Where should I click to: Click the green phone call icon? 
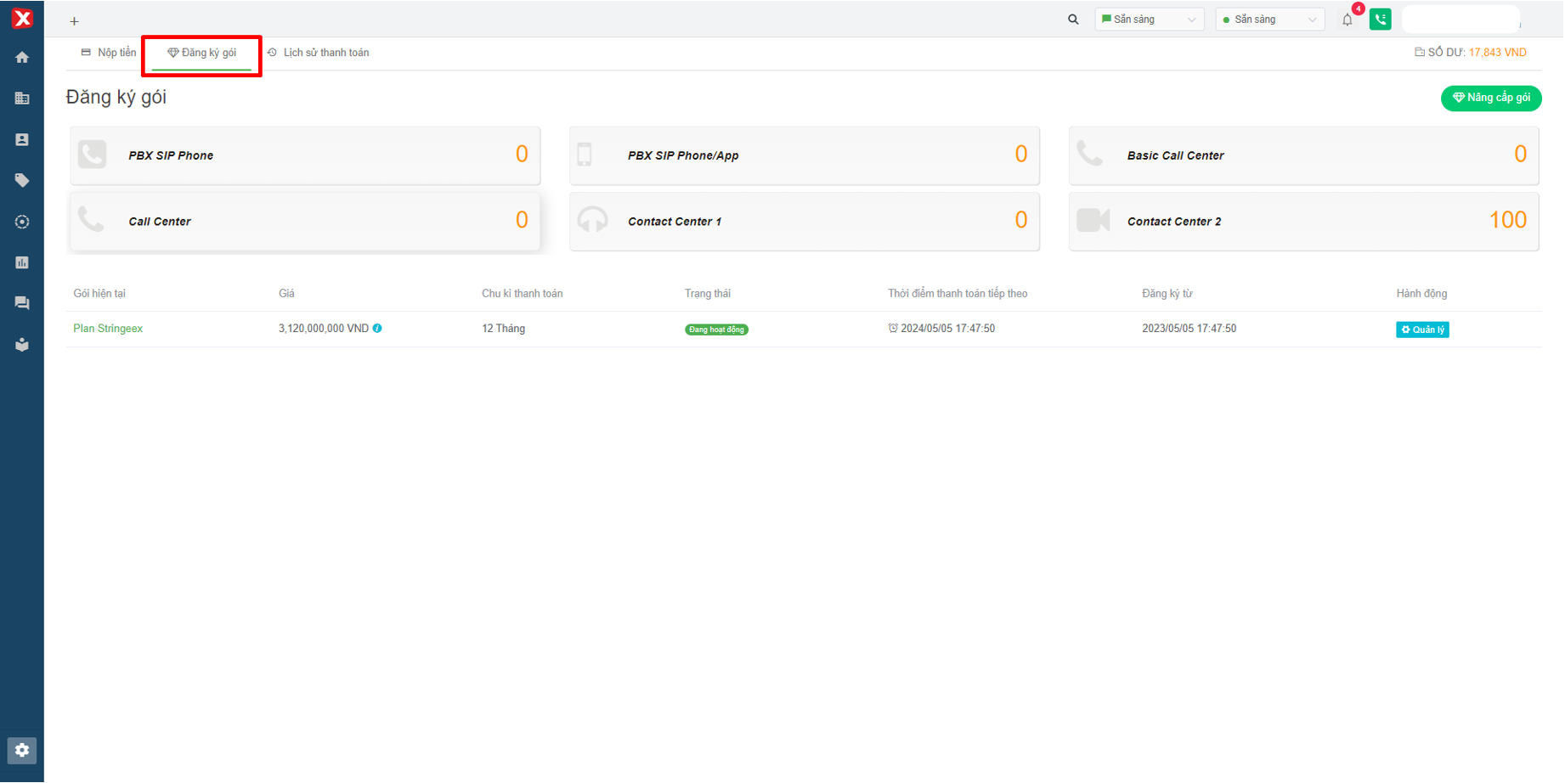pyautogui.click(x=1380, y=20)
